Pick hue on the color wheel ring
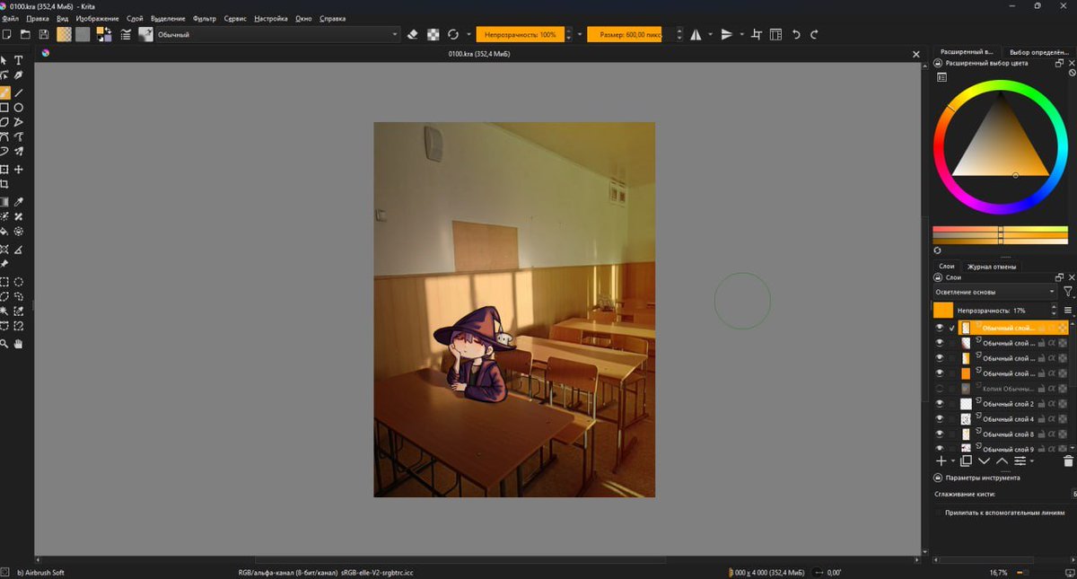This screenshot has height=579, width=1077. click(x=1001, y=85)
